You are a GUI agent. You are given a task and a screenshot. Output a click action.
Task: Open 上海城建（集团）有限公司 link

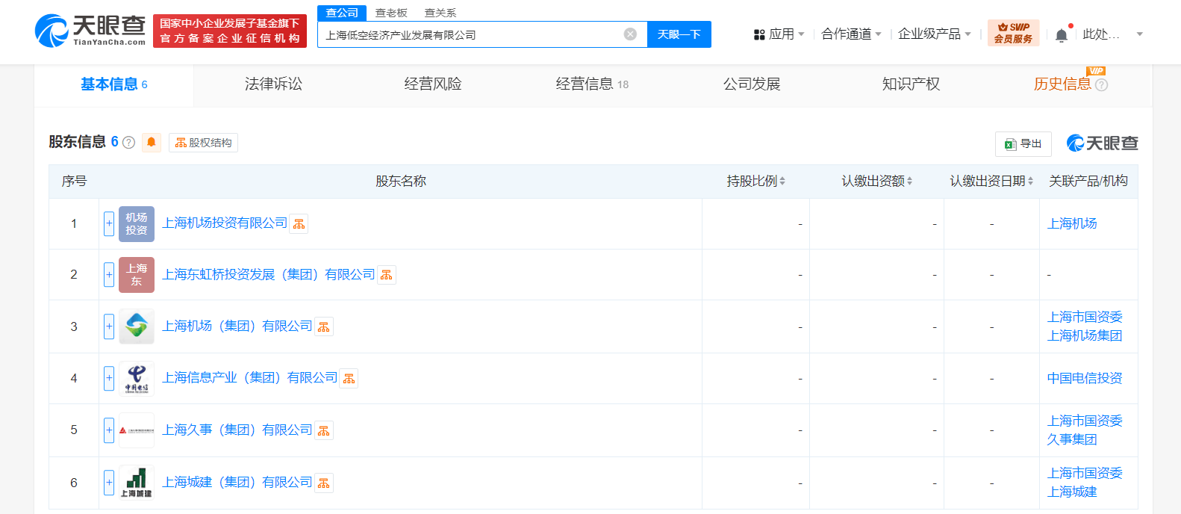(x=237, y=483)
